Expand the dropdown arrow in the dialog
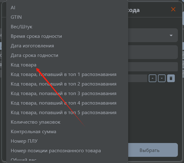This screenshot has width=184, height=163. click(171, 35)
